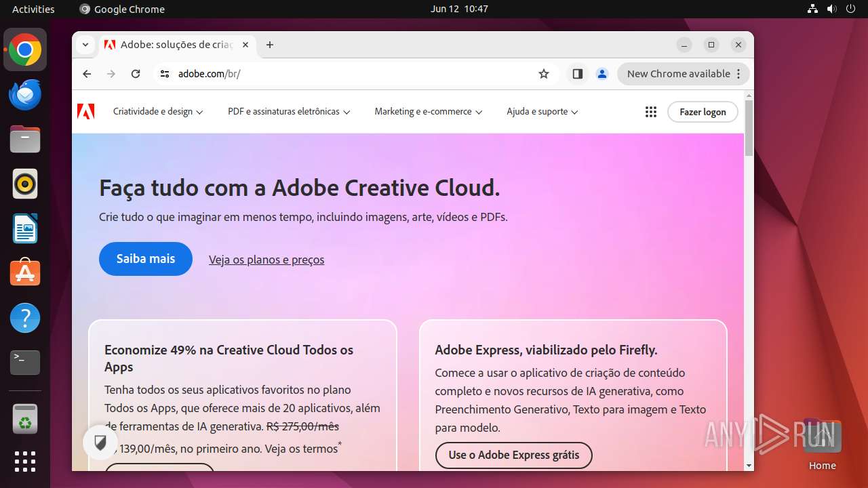The width and height of the screenshot is (868, 488).
Task: Open a new tab with plus icon
Action: point(270,45)
